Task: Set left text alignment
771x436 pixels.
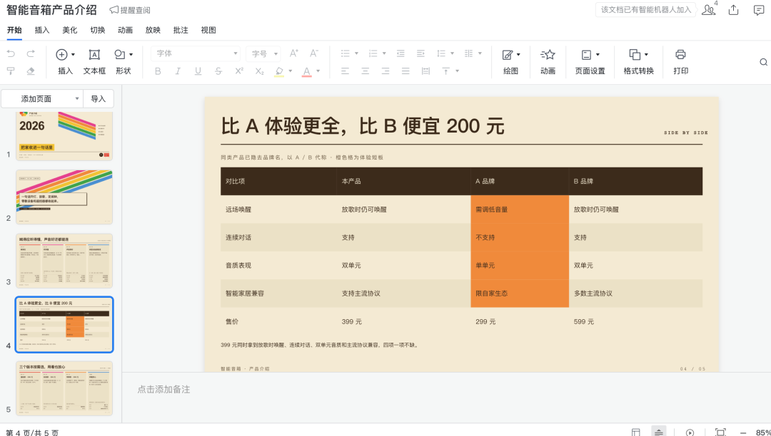Action: pos(346,71)
